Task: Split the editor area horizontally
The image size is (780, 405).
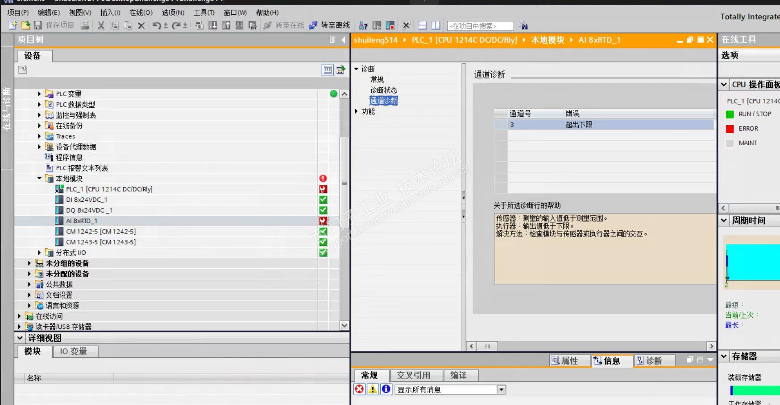Action: pyautogui.click(x=423, y=25)
